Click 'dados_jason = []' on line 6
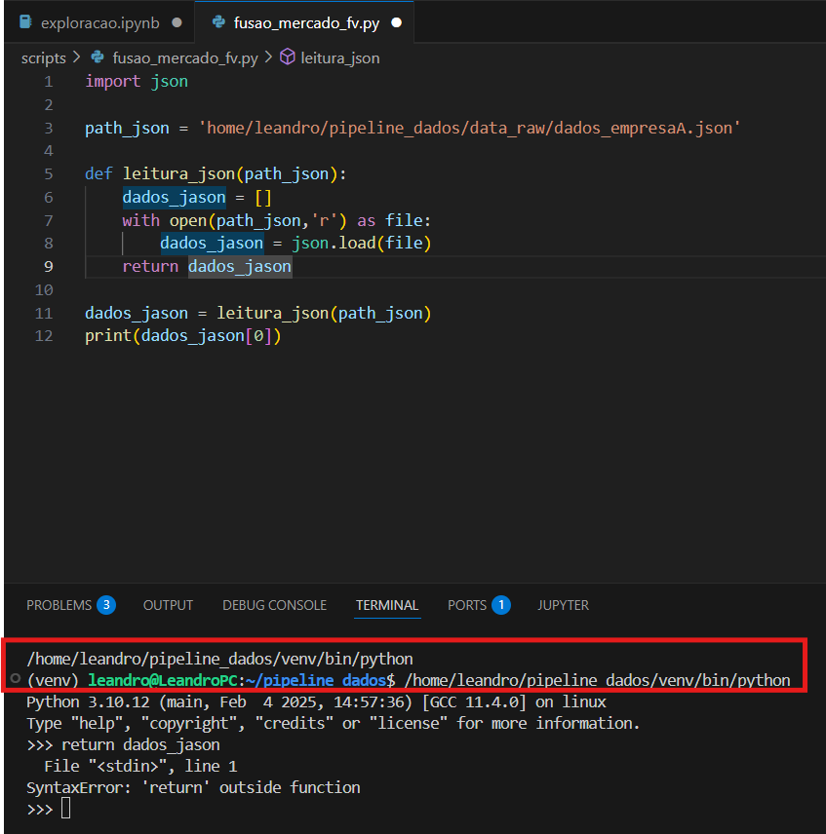 197,198
